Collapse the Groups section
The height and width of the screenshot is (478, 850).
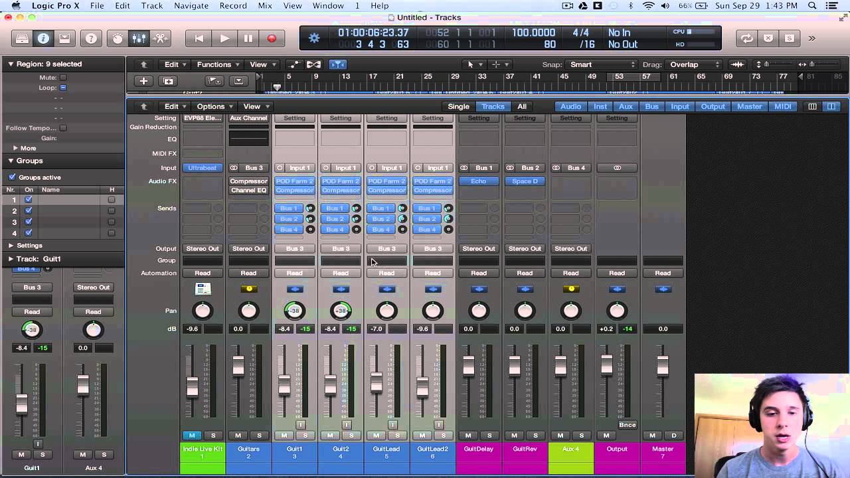pyautogui.click(x=11, y=161)
